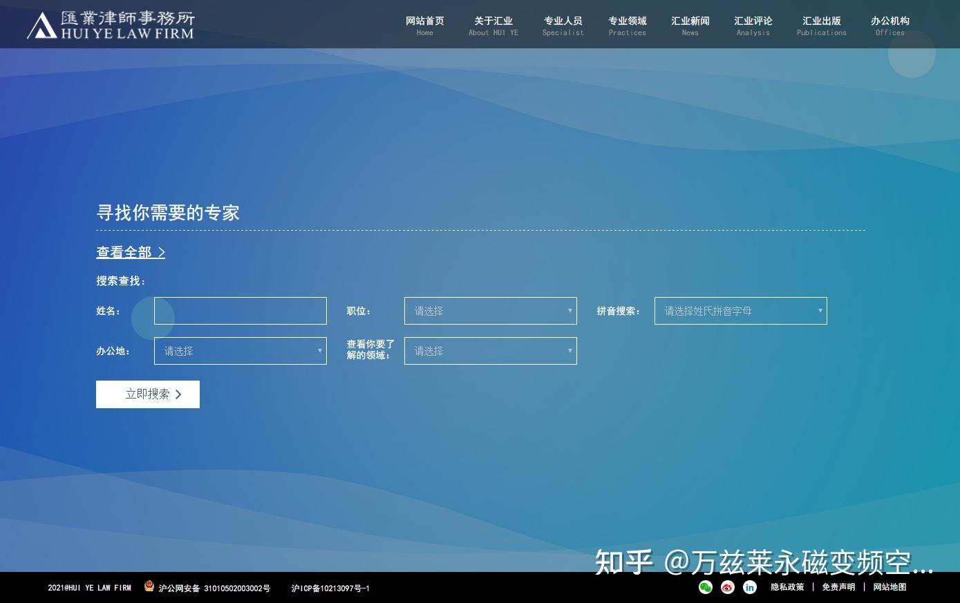Viewport: 960px width, 603px height.
Task: Open the 职位 position dropdown
Action: point(491,311)
